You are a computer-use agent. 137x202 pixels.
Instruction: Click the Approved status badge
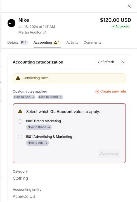[121, 26]
